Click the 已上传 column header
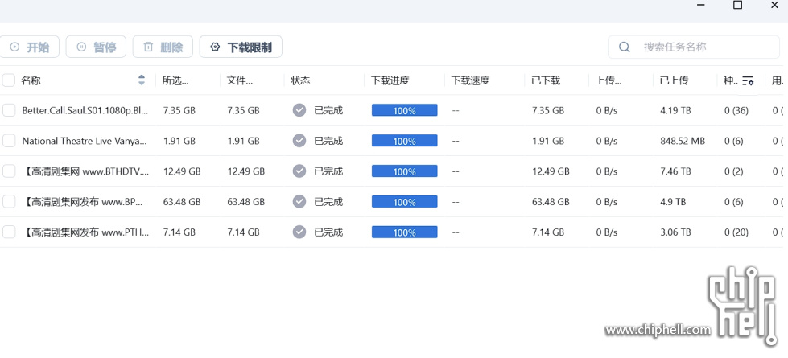 (674, 80)
